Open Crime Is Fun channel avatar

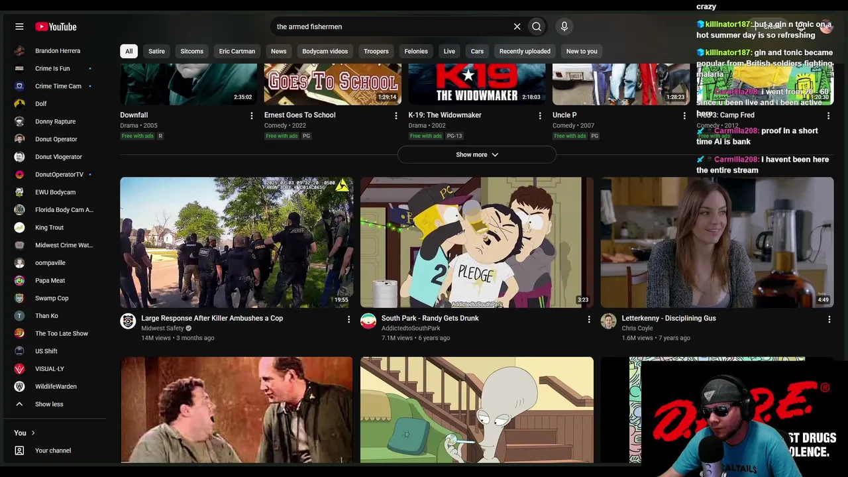(x=20, y=68)
